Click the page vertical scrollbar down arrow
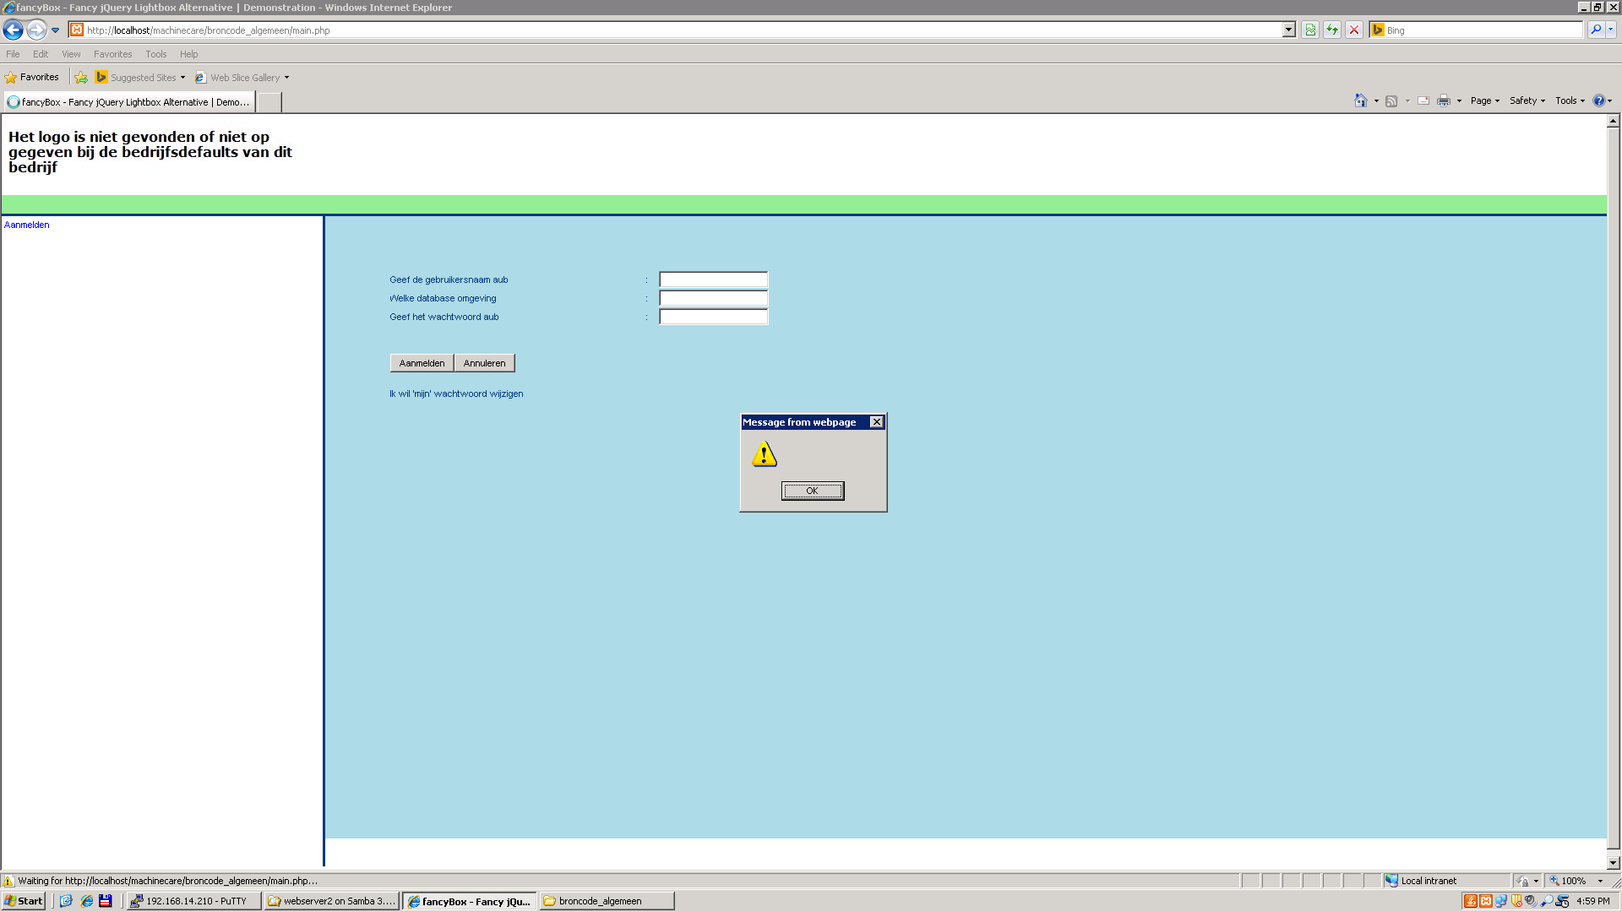Screen dimensions: 1622x912 pos(1614,863)
